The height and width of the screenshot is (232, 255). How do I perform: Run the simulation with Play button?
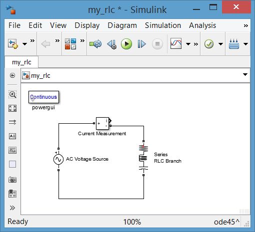click(126, 44)
